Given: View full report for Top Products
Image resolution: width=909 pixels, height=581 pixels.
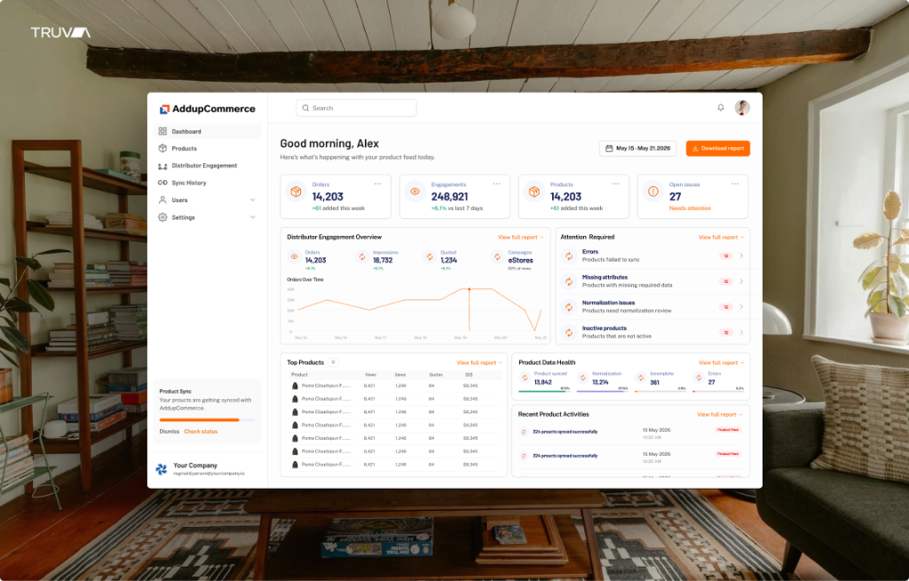Looking at the screenshot, I should coord(479,363).
